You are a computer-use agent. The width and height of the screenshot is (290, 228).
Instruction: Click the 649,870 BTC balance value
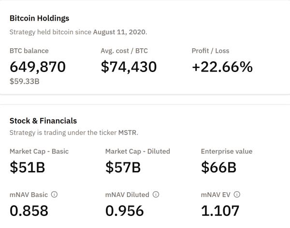pyautogui.click(x=37, y=67)
